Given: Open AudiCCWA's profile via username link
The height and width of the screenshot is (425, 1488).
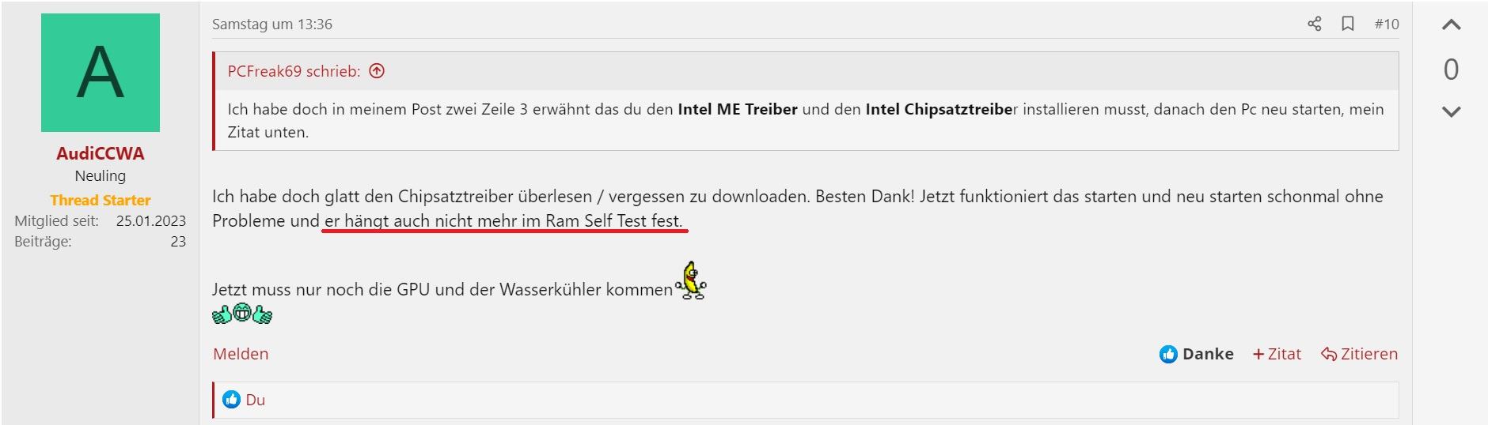Looking at the screenshot, I should pos(101,153).
